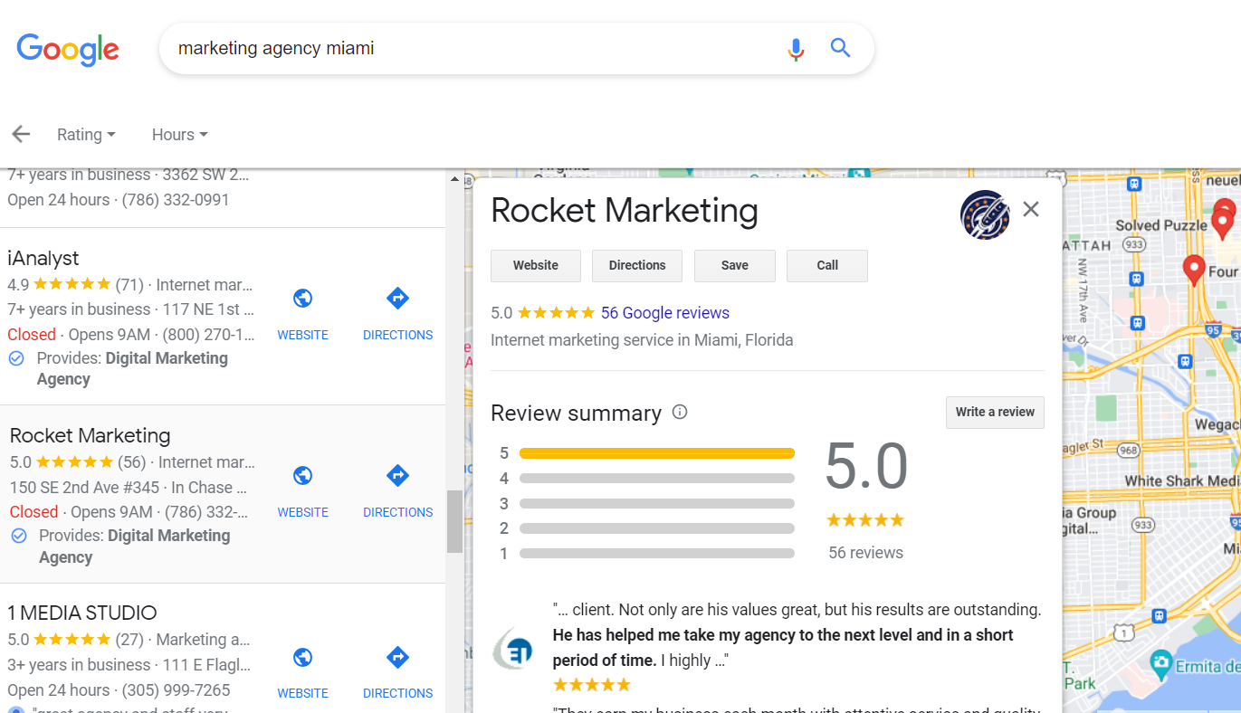Open Rocket Marketing website globe icon in list
Viewport: 1241px width, 713px height.
(303, 475)
